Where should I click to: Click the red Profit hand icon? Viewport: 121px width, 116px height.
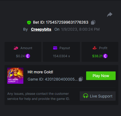95,48
